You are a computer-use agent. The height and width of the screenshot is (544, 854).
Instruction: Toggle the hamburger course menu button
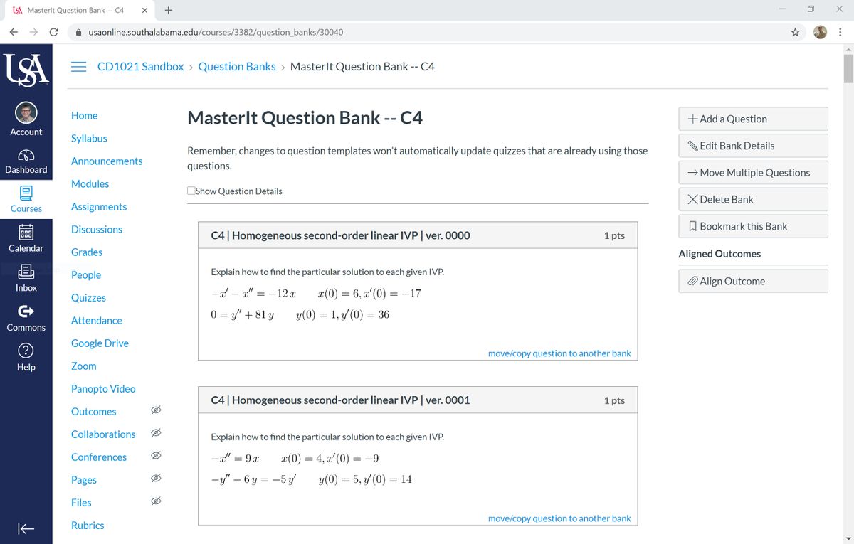[x=80, y=66]
